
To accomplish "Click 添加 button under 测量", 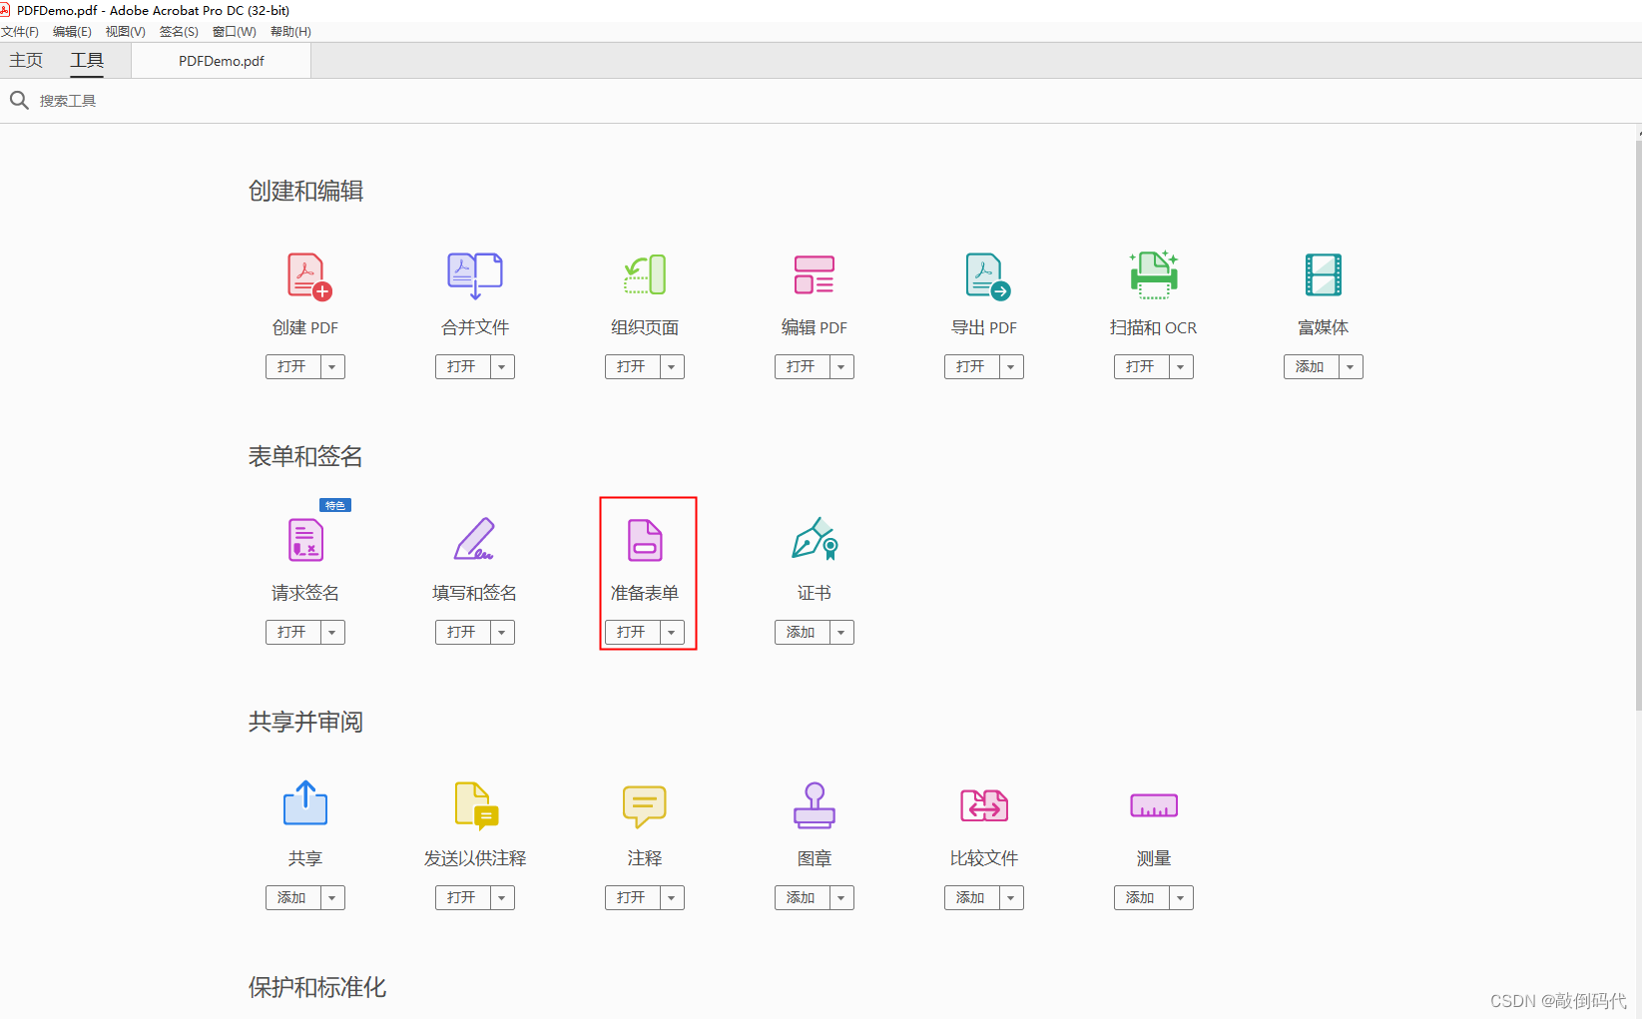I will point(1142,898).
